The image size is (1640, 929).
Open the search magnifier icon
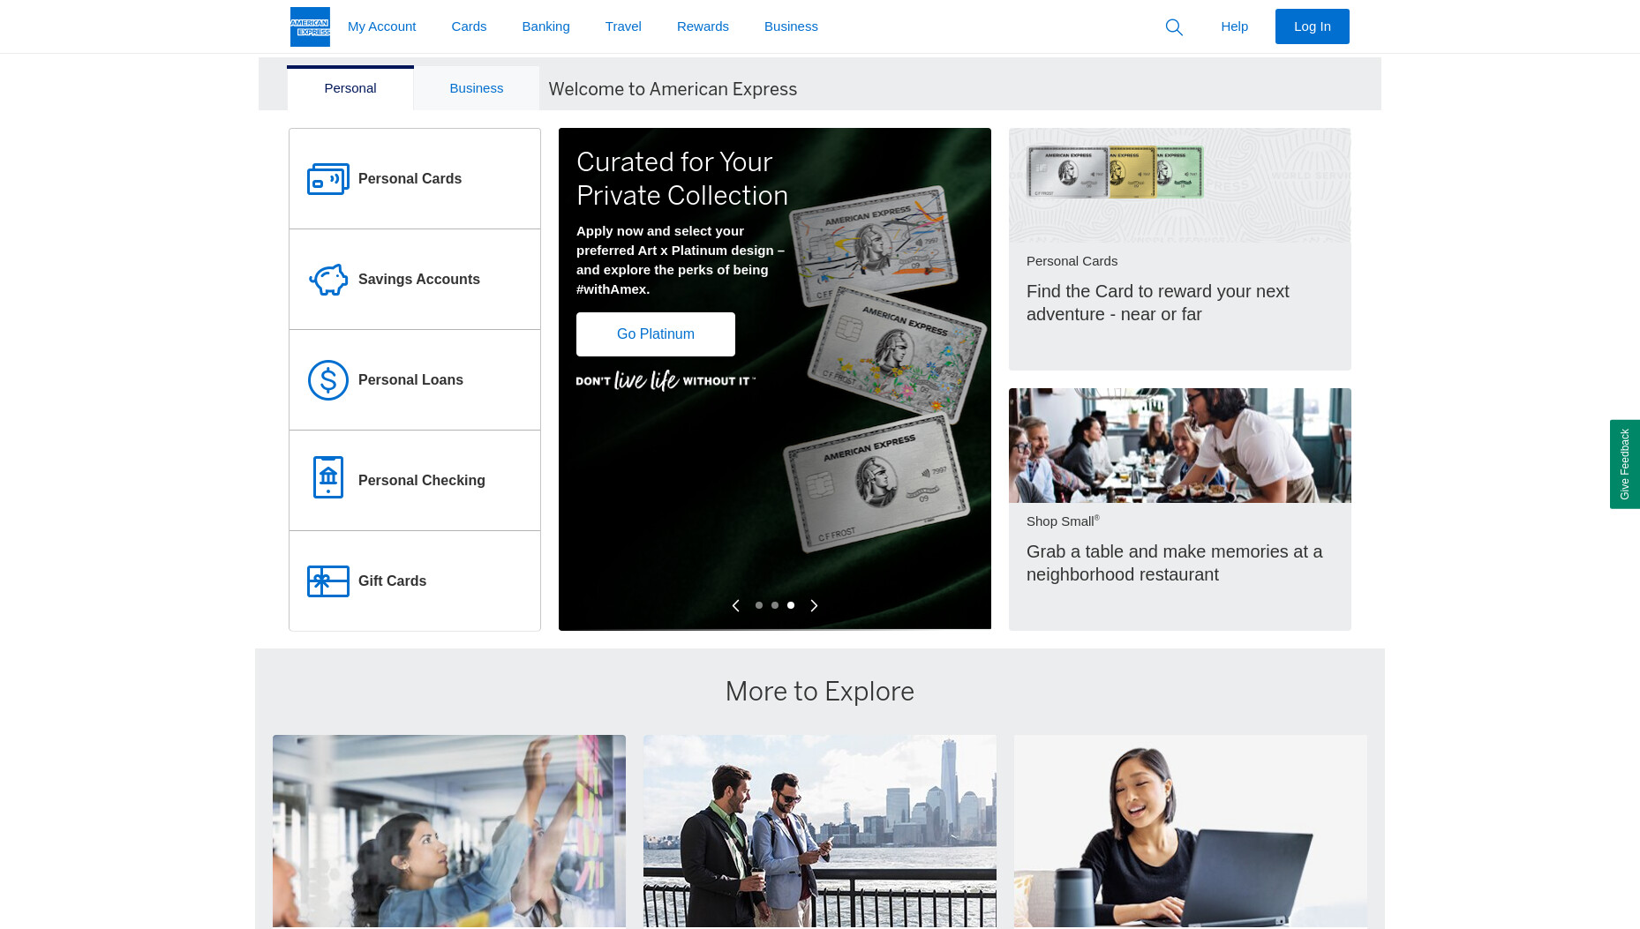1174,27
